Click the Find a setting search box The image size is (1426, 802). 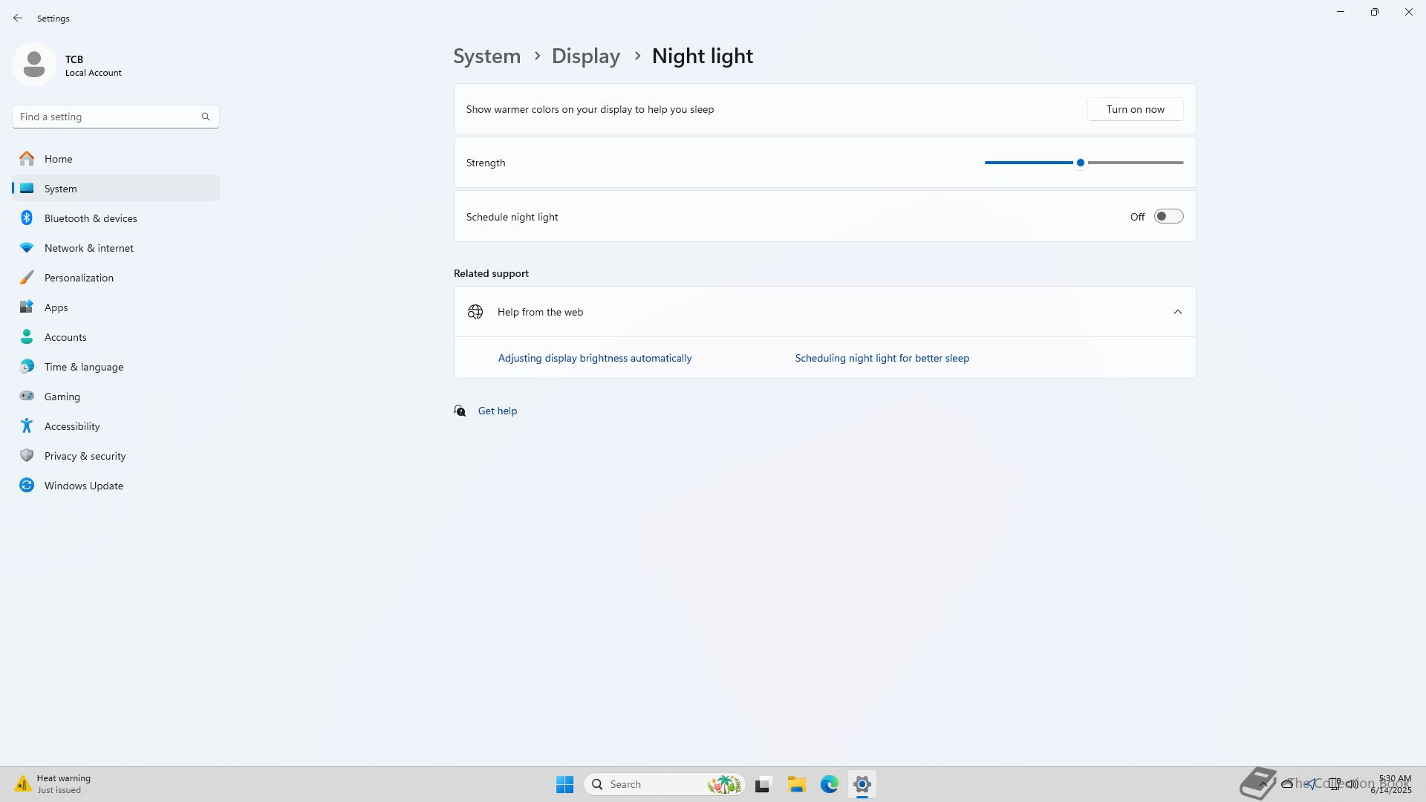click(108, 117)
